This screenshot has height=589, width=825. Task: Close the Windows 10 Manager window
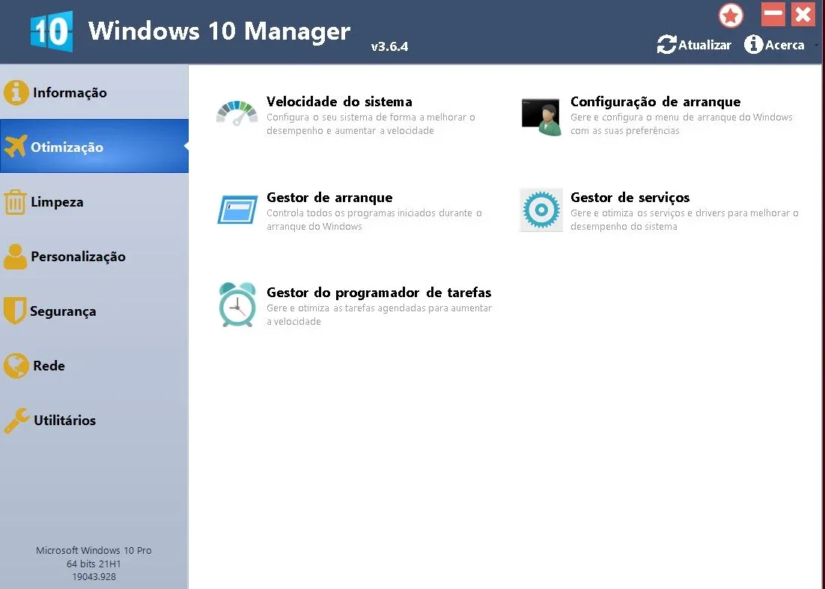click(x=803, y=14)
